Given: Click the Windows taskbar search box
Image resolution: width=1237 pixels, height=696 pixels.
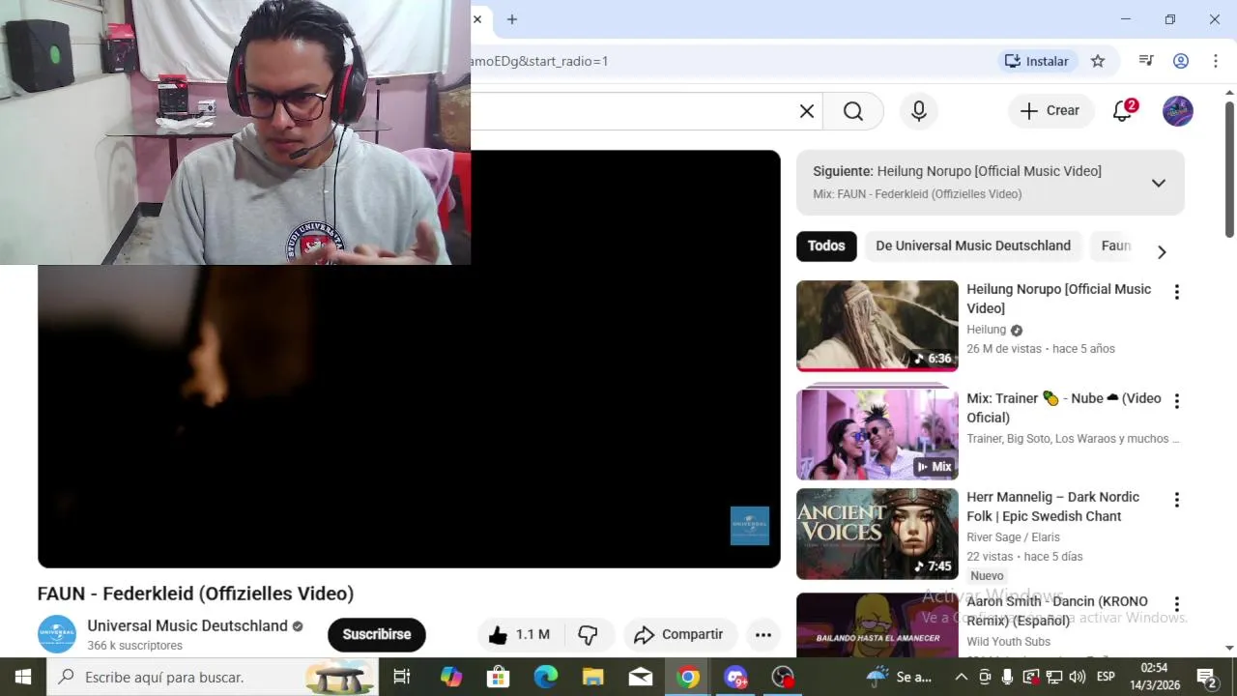Looking at the screenshot, I should coord(213,677).
